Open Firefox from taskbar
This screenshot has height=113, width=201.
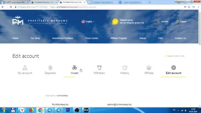point(31,110)
